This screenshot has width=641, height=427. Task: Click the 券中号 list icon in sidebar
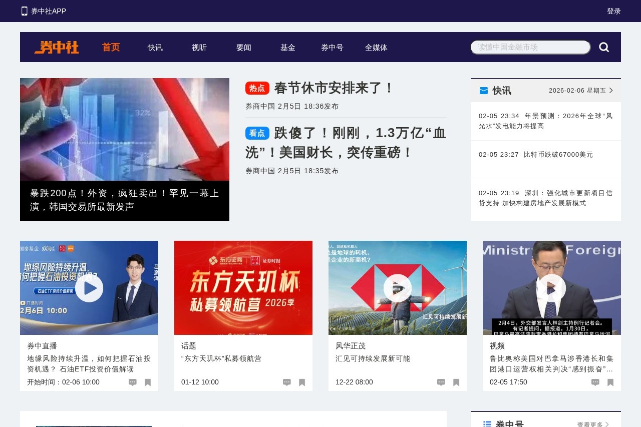click(x=487, y=424)
